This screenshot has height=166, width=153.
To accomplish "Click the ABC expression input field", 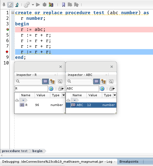I will [x=83, y=89].
